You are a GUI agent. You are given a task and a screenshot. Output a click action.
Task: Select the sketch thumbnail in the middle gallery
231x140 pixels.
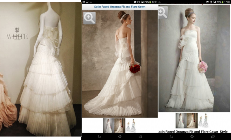click(131, 126)
